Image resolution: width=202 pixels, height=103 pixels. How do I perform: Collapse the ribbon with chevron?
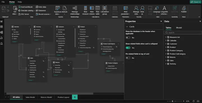199,17
